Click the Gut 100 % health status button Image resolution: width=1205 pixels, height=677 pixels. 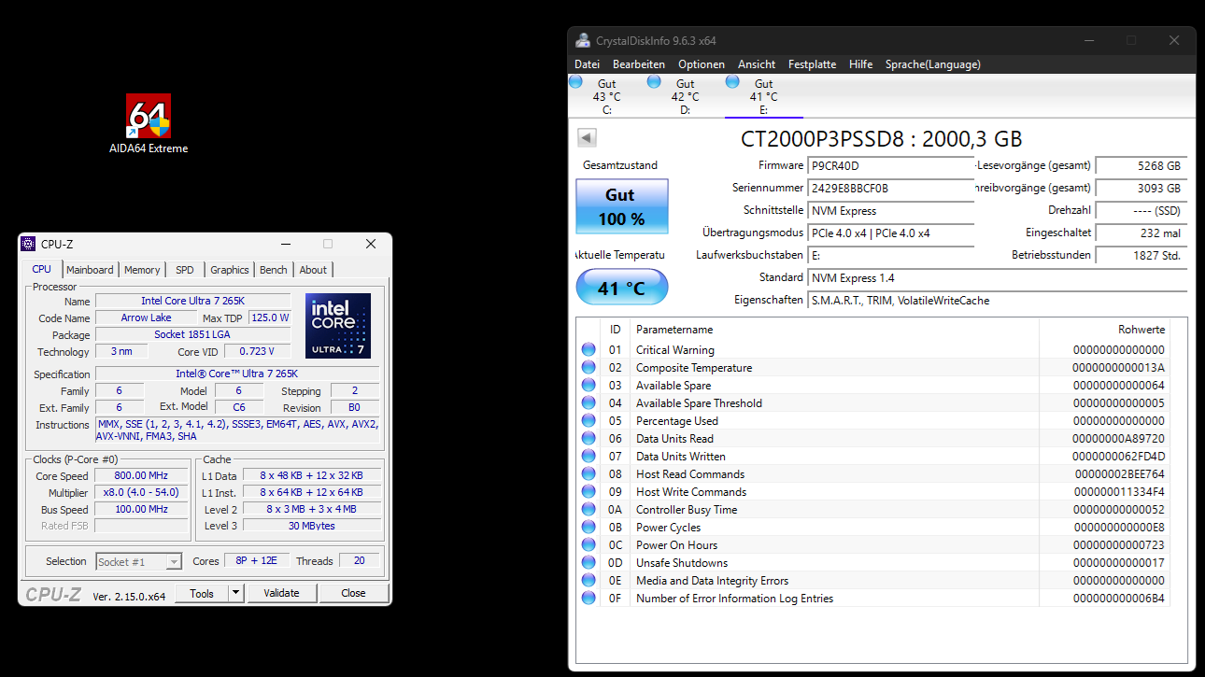pos(622,206)
